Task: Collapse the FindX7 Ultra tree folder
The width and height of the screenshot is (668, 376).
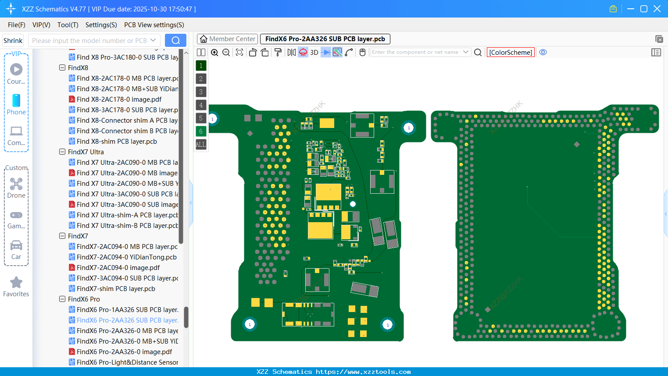Action: 62,152
